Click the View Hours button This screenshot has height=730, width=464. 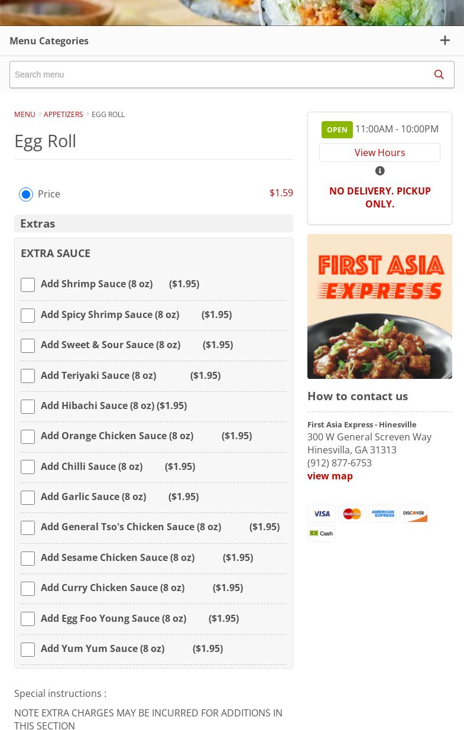click(x=379, y=153)
